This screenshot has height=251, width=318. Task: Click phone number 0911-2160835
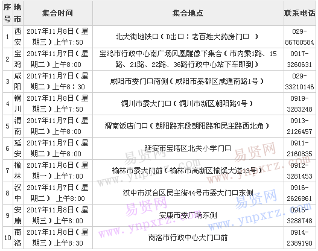299,148
